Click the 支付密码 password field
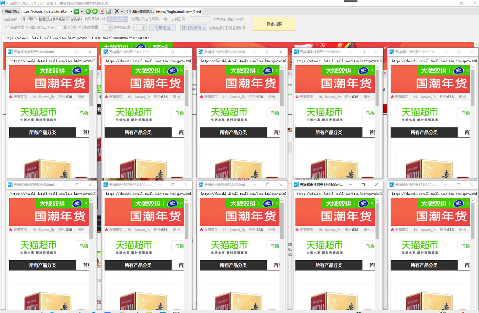 [x=199, y=19]
